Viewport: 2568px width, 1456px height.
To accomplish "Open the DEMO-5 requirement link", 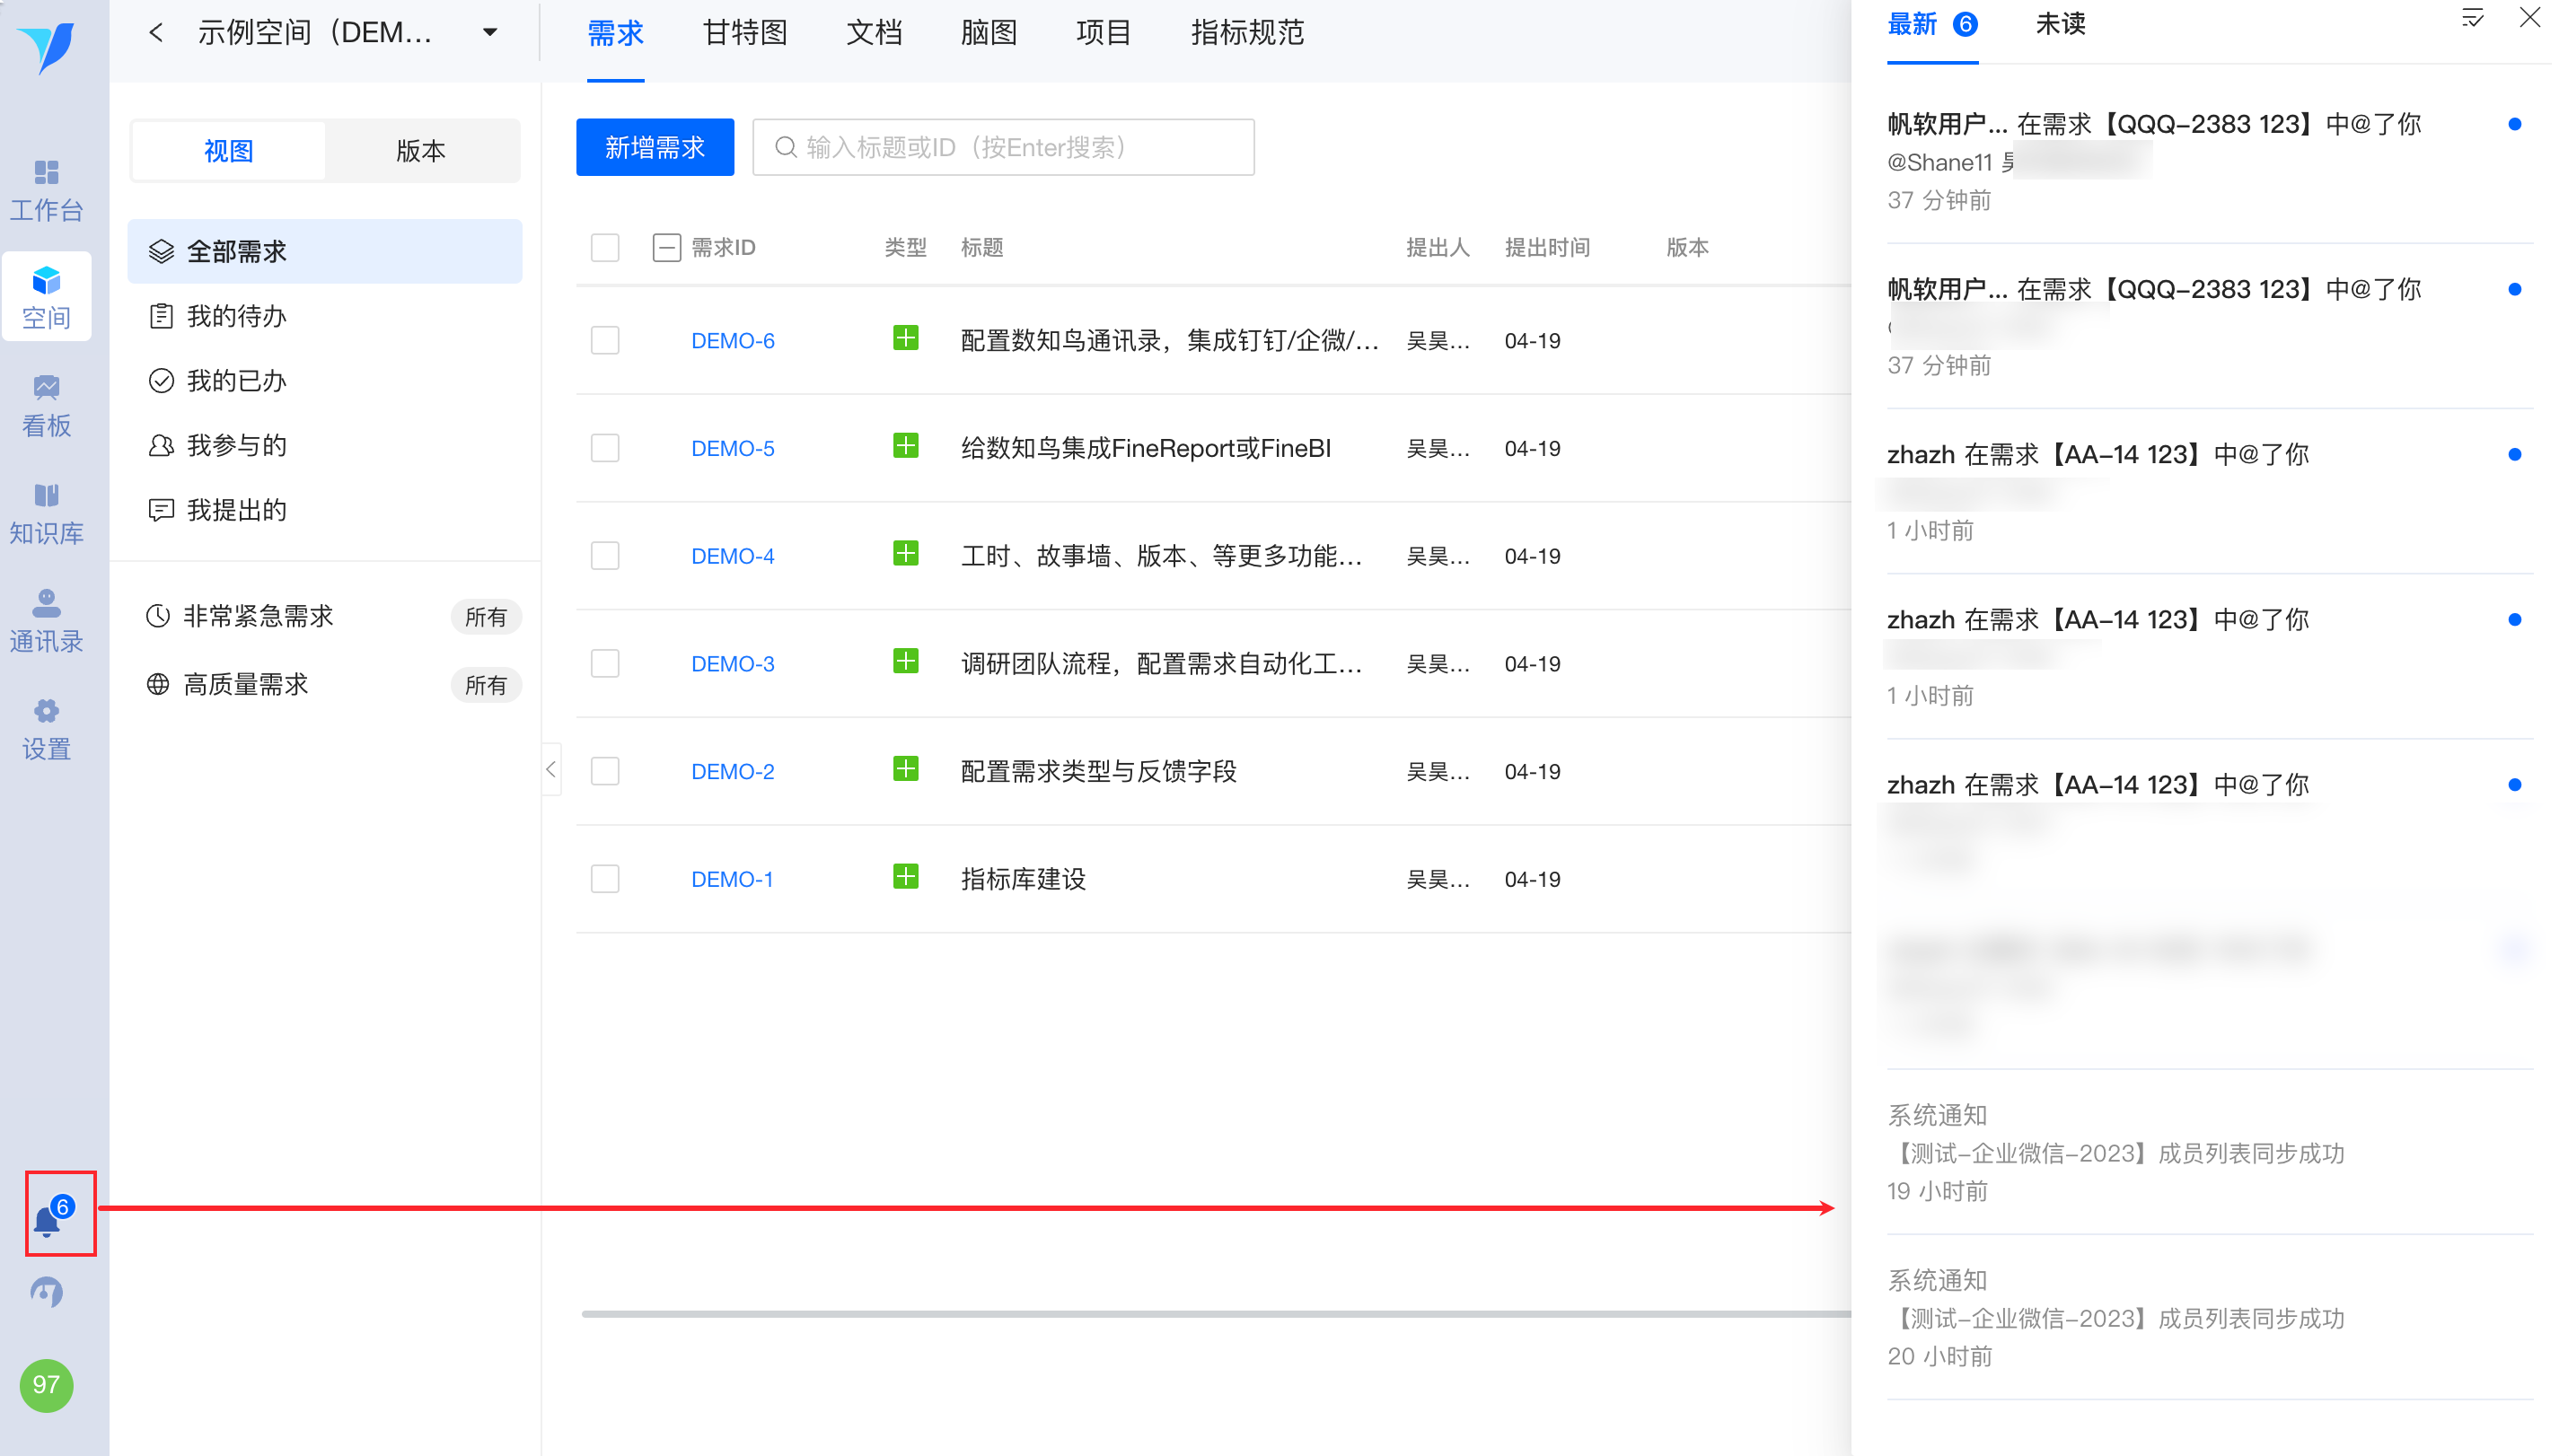I will [x=733, y=448].
